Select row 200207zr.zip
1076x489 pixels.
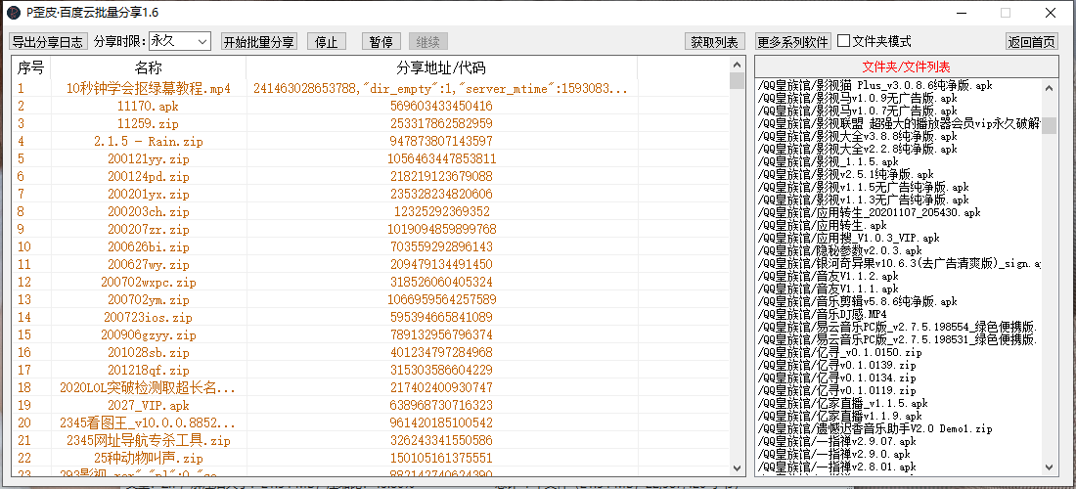click(371, 229)
